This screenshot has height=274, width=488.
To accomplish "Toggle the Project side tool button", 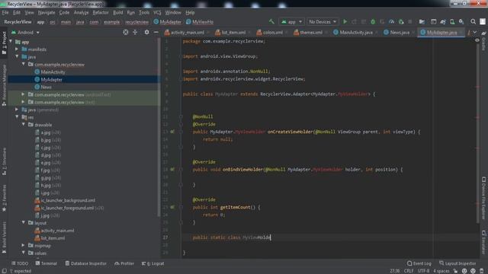I will (4, 43).
